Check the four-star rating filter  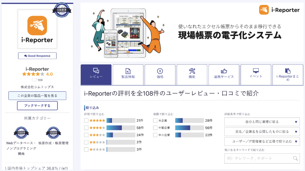point(86,128)
